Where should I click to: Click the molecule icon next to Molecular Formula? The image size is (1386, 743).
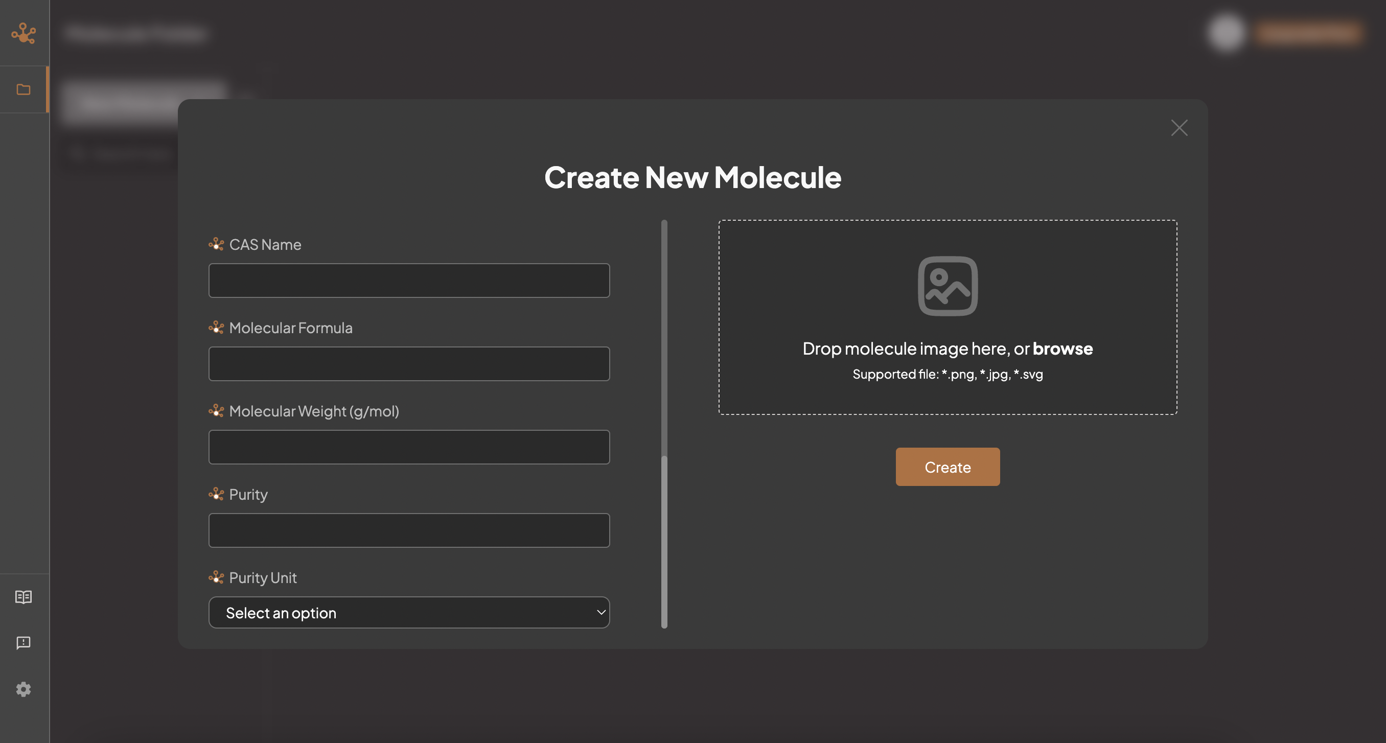[x=216, y=328]
